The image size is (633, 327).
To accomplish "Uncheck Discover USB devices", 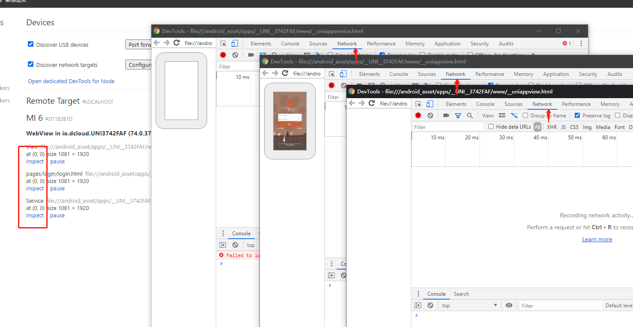I will 30,44.
